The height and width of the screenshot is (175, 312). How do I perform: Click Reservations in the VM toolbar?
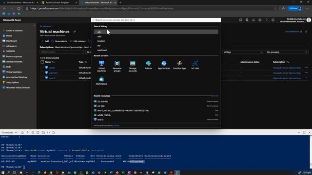coord(59,41)
